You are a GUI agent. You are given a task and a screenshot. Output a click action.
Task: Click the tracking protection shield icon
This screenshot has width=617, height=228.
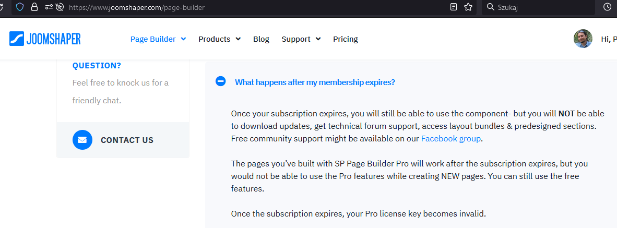(x=20, y=7)
